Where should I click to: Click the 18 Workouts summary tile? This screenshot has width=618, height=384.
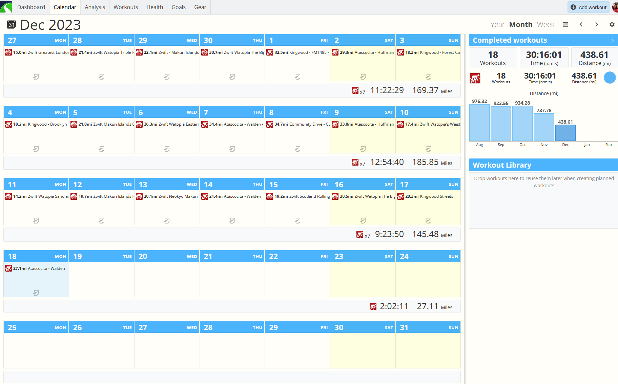click(x=493, y=58)
